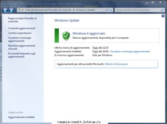
Task: Click 'Visualizza cronologia aggiornamenti' next to 20:34
Action: [x=130, y=51]
